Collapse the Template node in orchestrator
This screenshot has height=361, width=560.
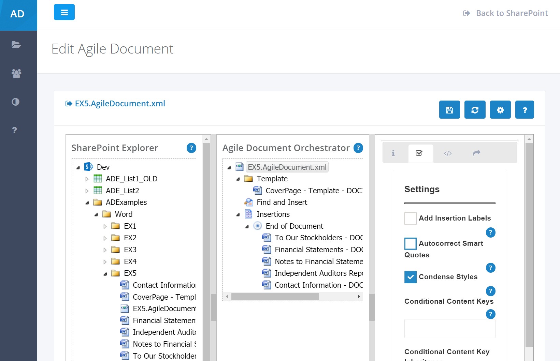click(x=238, y=179)
